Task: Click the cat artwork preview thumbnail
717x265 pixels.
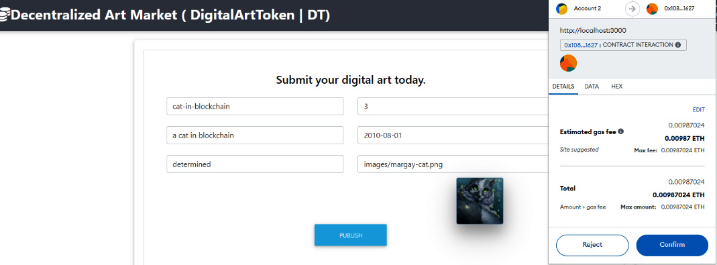Action: [480, 201]
